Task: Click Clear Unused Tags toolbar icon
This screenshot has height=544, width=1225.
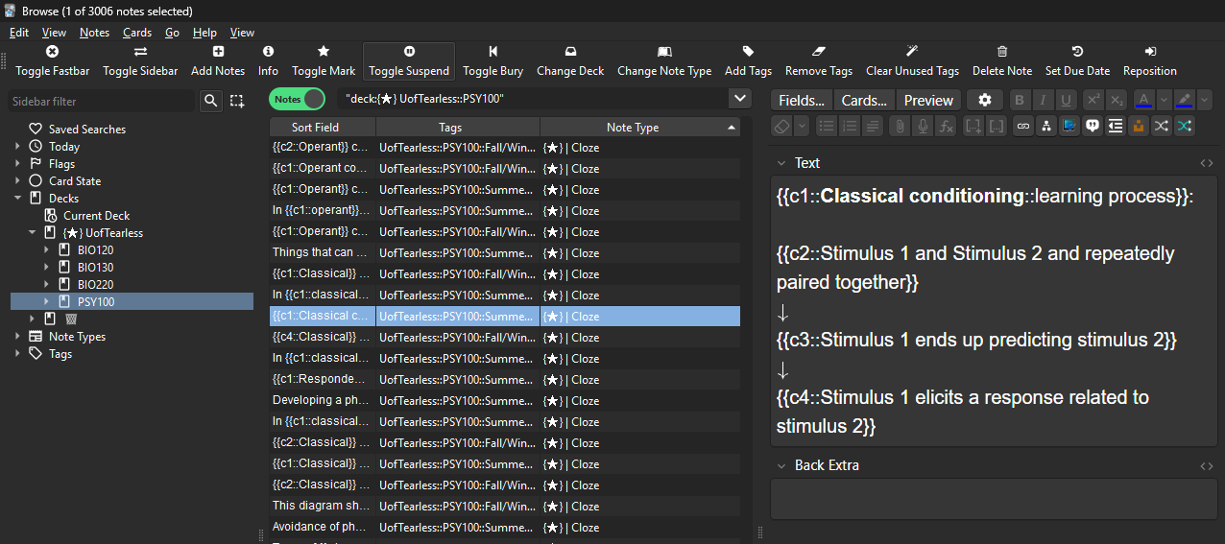Action: pyautogui.click(x=912, y=52)
